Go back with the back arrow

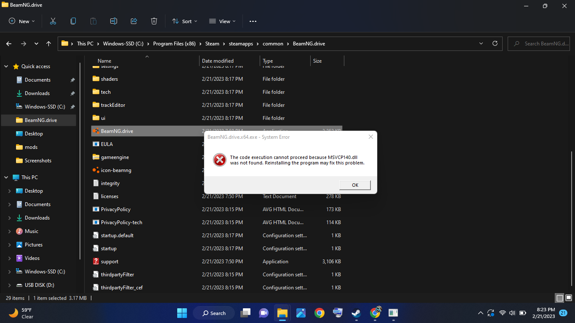(9, 44)
